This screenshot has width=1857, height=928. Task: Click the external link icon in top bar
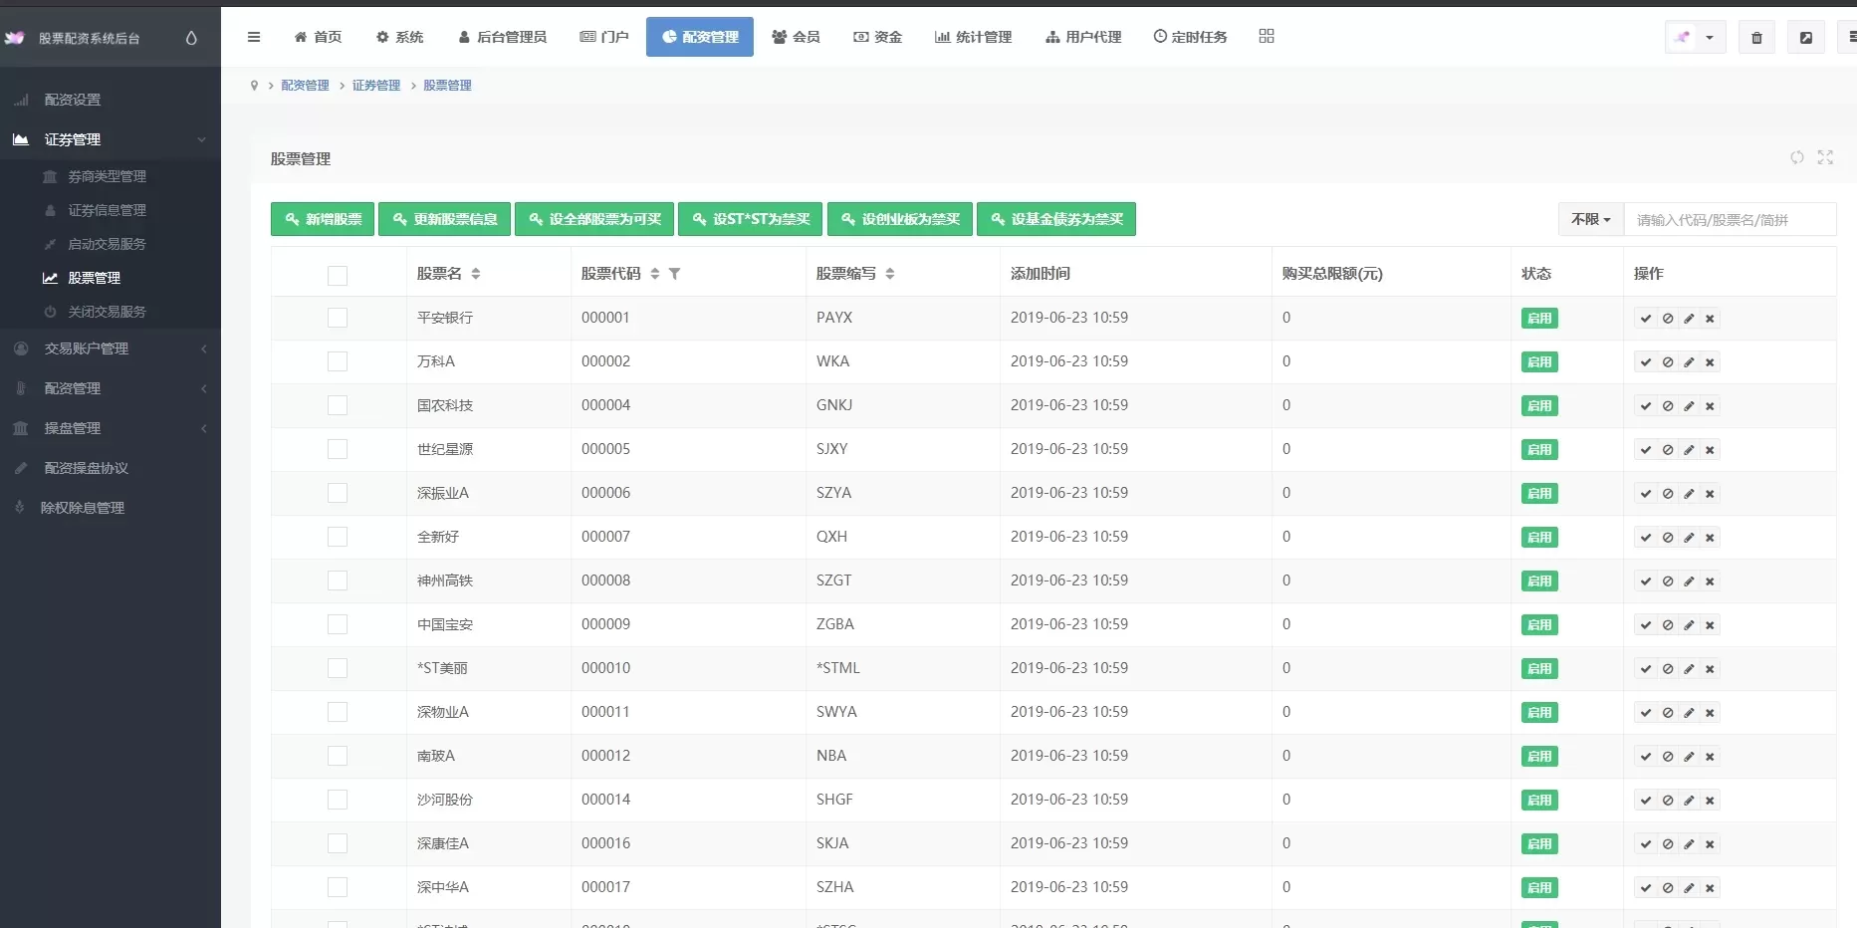pos(1805,38)
